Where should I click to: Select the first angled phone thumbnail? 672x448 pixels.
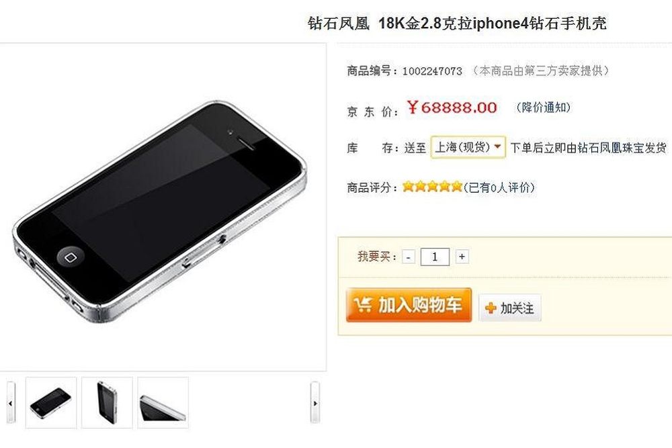51,402
